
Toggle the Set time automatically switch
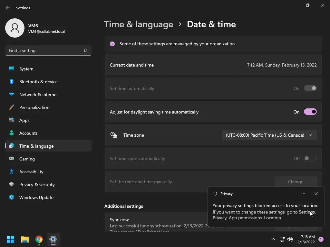(x=310, y=88)
